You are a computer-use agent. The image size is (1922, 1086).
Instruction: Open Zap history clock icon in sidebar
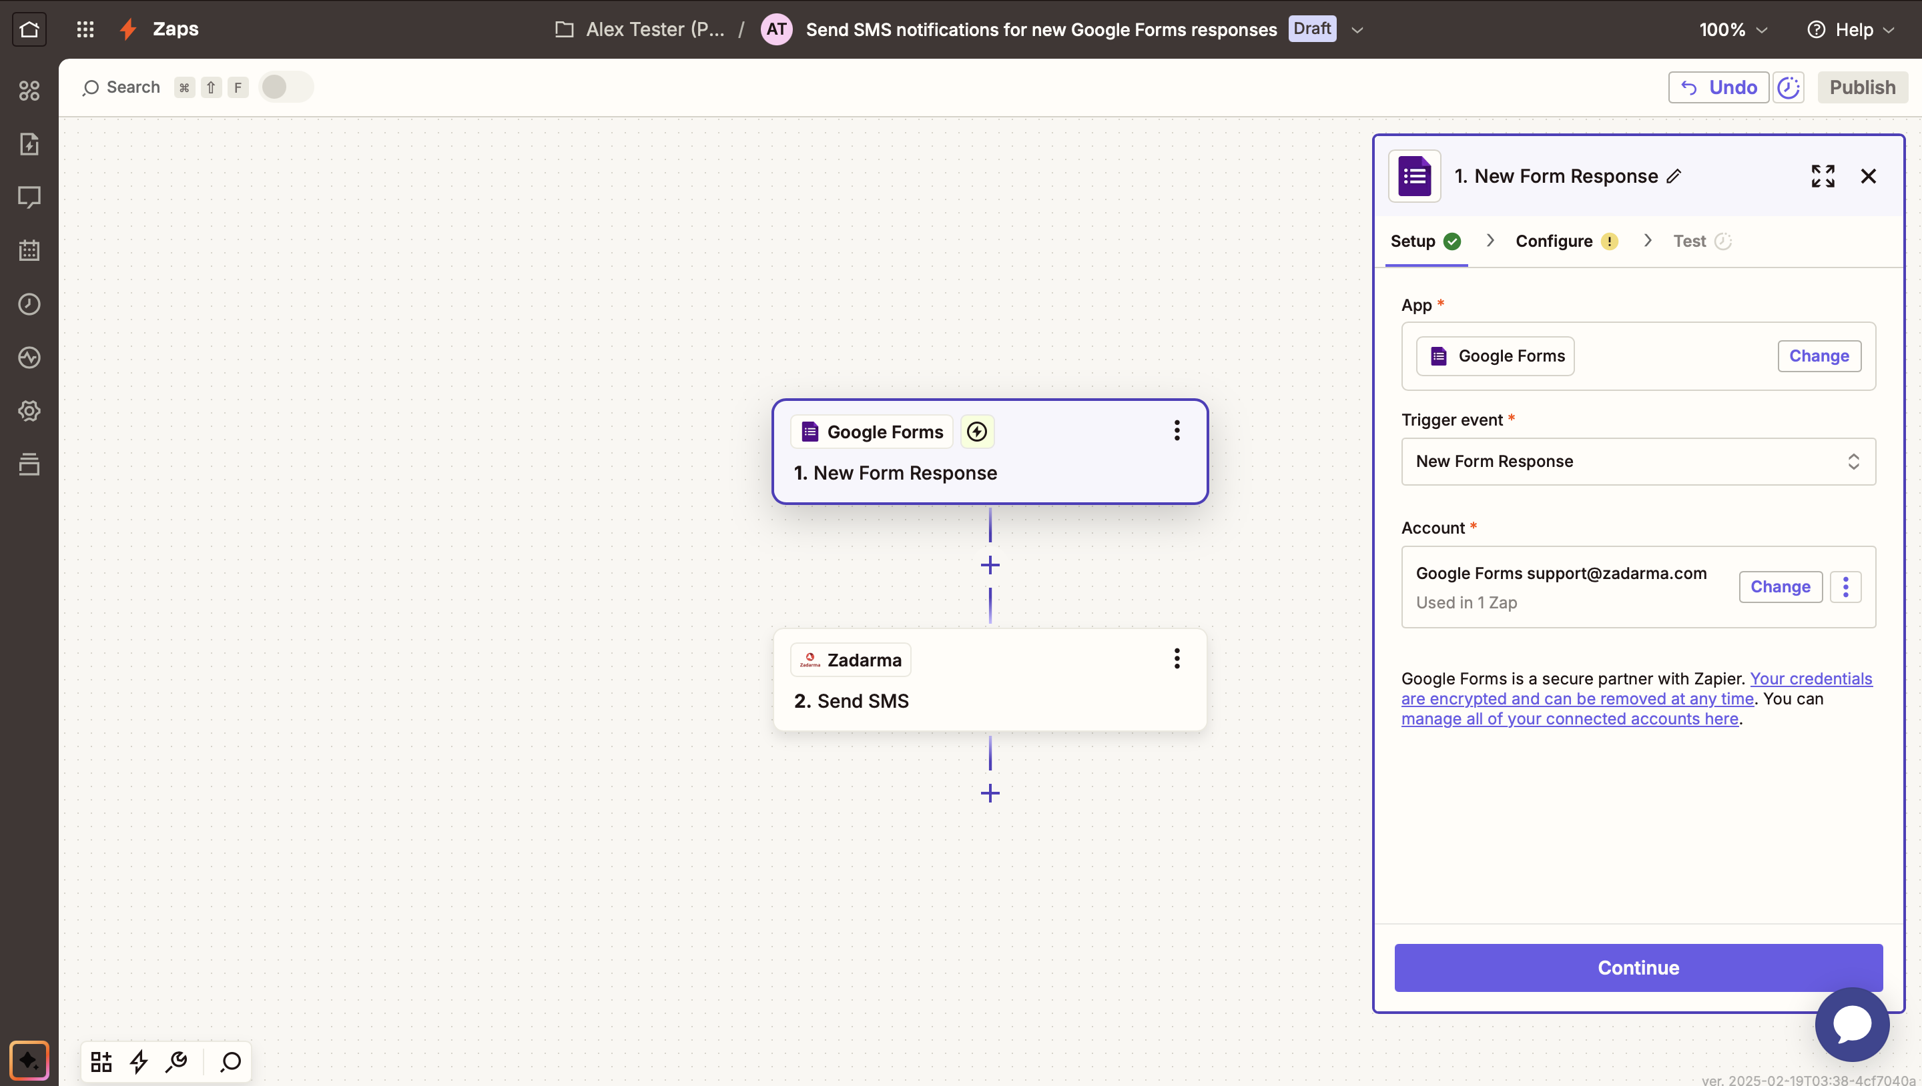(29, 304)
